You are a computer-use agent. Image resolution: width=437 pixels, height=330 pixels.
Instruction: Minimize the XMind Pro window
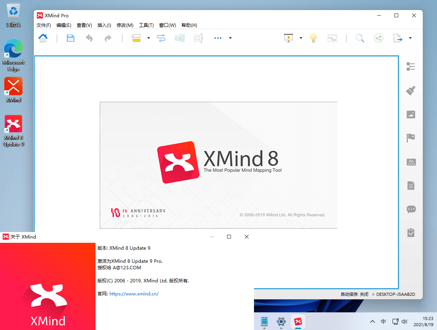coord(379,15)
